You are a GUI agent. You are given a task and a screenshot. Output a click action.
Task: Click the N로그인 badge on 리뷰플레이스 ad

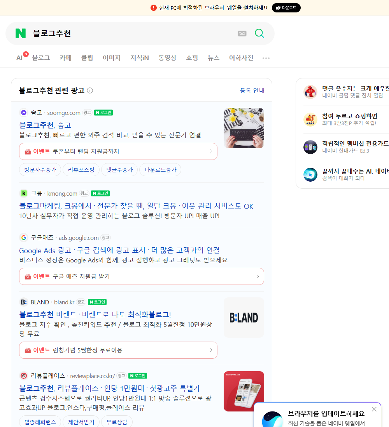click(x=138, y=376)
